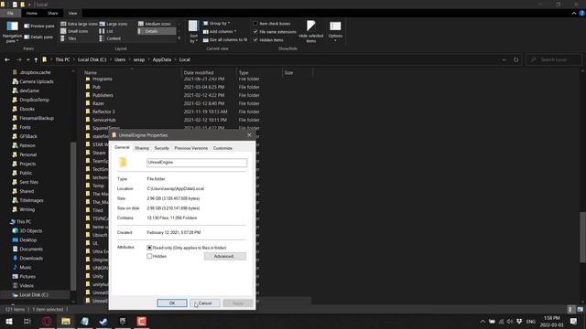Click the folder name input field
The image size is (586, 329).
pos(197,163)
